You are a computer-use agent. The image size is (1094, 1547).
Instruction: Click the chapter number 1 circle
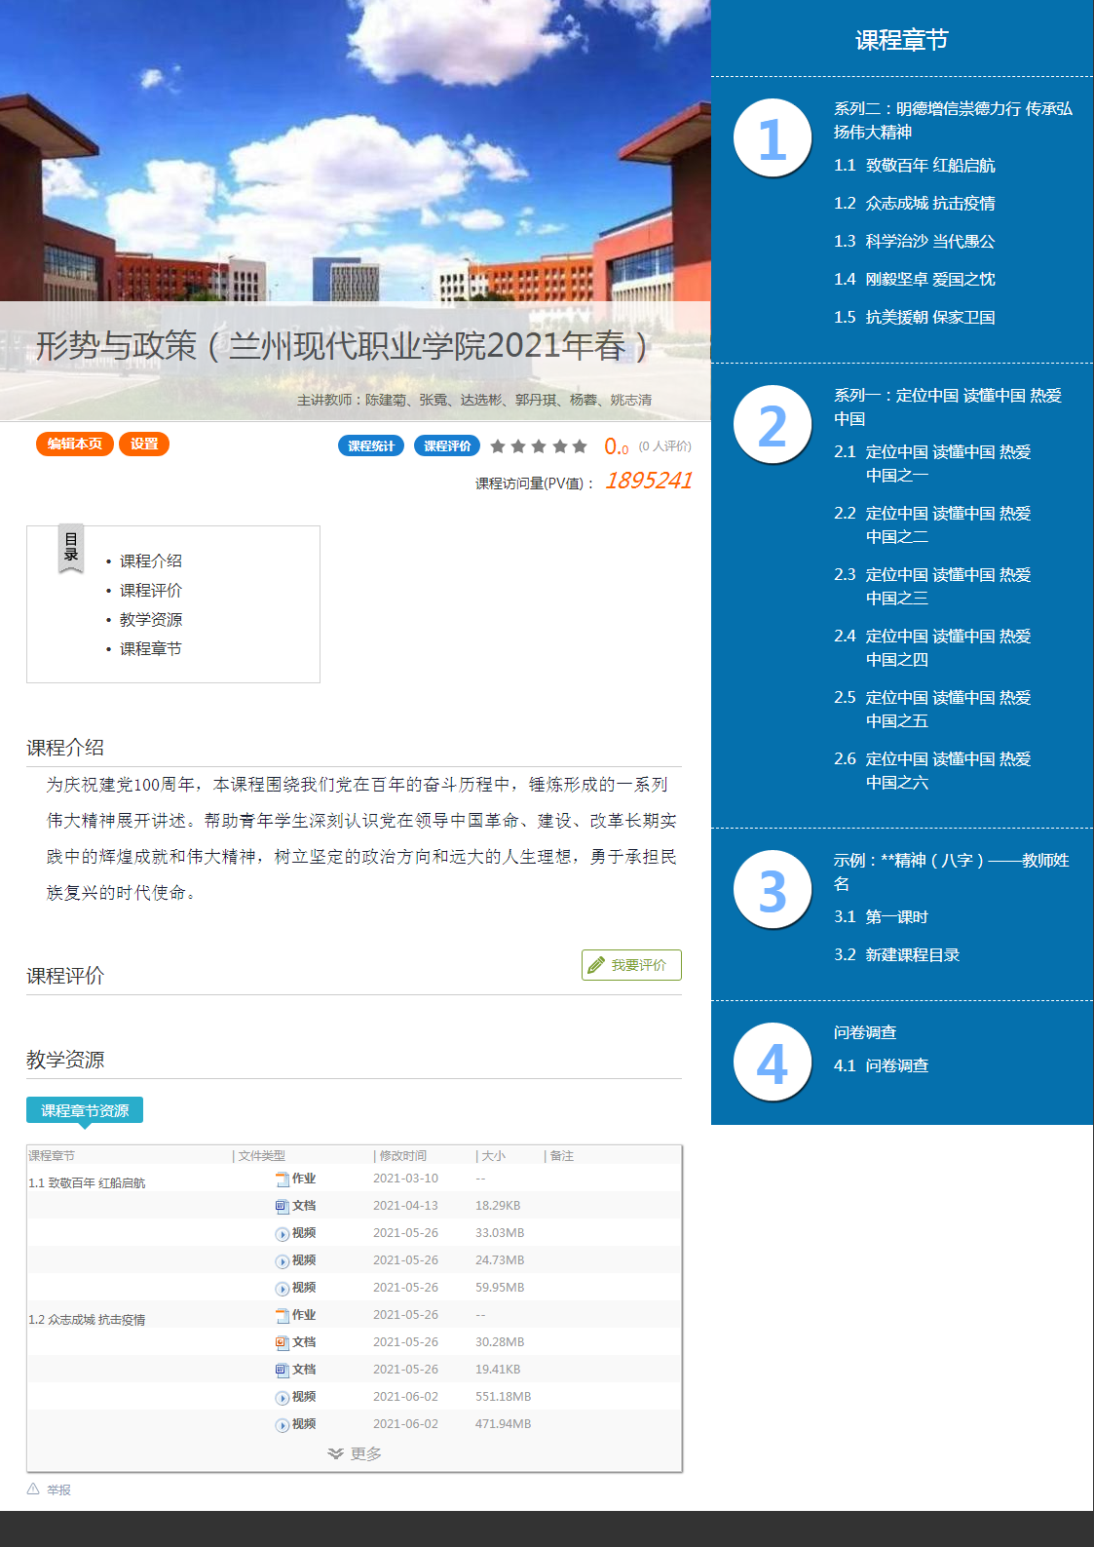(x=772, y=137)
